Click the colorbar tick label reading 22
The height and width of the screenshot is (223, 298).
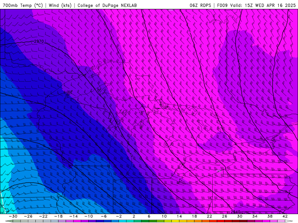pyautogui.click(x=209, y=216)
